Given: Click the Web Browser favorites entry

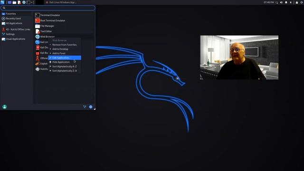Looking at the screenshot, I should point(64,37).
